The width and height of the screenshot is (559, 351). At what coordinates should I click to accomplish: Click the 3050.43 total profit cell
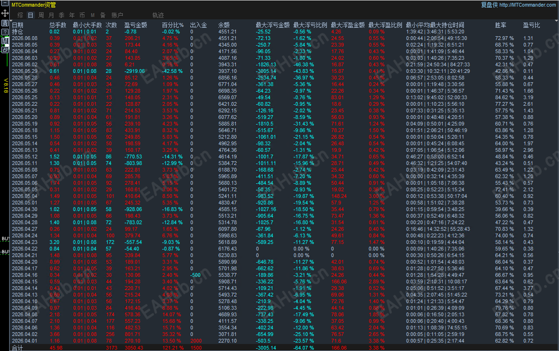click(x=134, y=348)
